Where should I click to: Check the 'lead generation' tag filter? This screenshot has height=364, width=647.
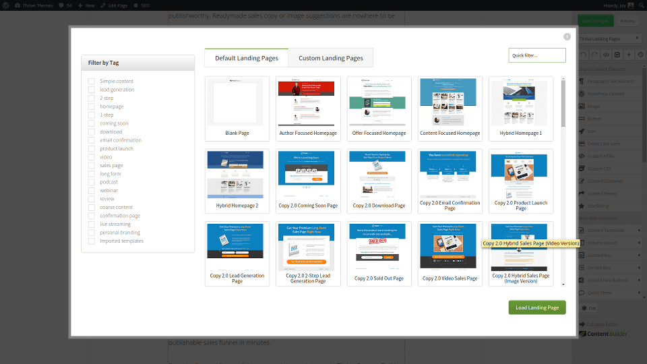pos(91,90)
